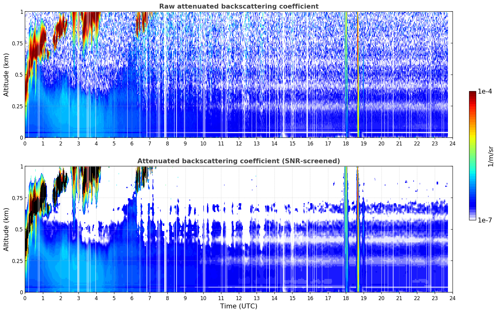Click hour 3 tick on bottom plot
Image resolution: width=497 pixels, height=313 pixels.
click(x=78, y=298)
